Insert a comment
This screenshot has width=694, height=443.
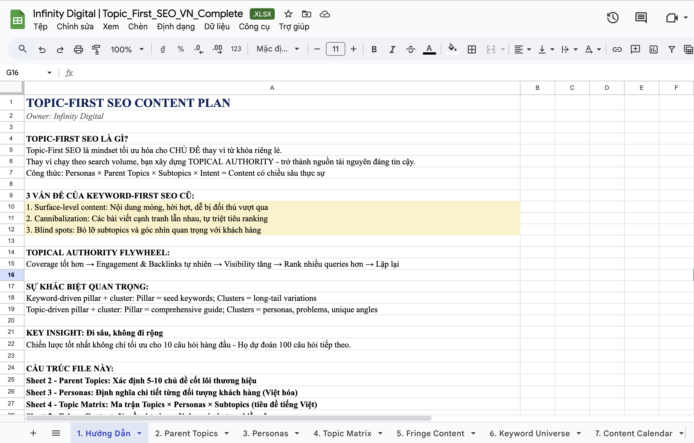coord(635,49)
